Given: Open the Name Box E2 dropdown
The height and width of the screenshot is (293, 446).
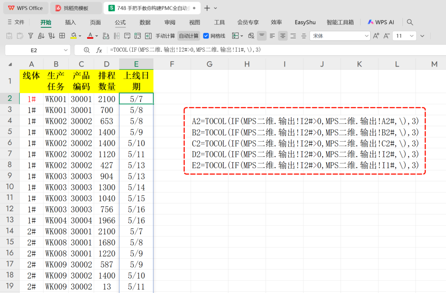Looking at the screenshot, I should pyautogui.click(x=66, y=50).
